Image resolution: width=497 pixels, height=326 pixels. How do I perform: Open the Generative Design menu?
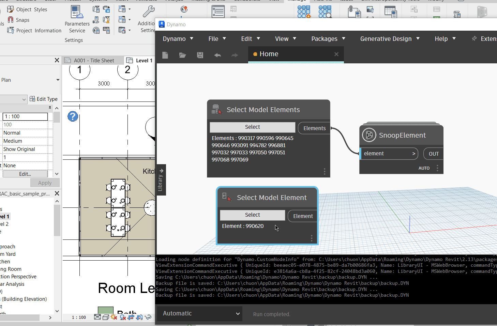[x=390, y=39]
